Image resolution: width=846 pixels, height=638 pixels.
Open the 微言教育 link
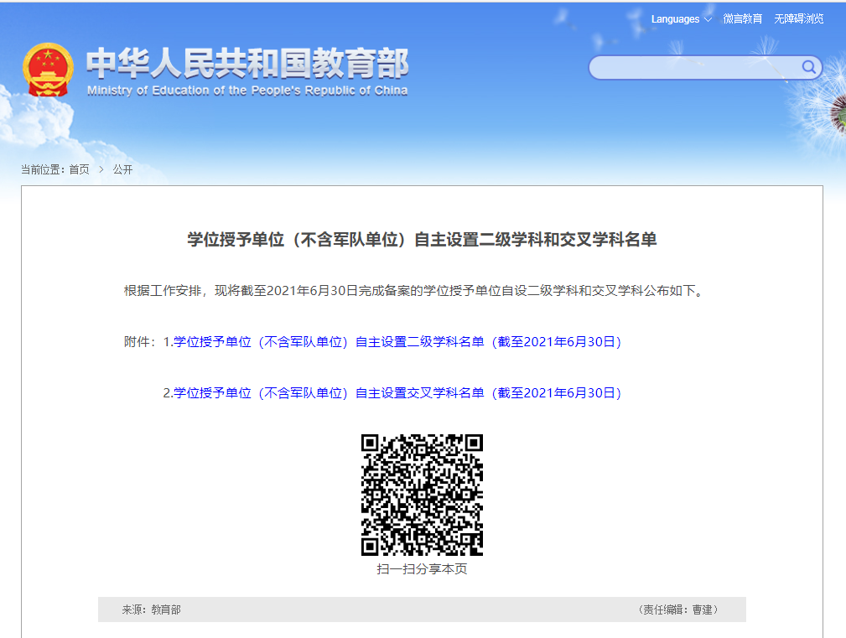[x=743, y=18]
